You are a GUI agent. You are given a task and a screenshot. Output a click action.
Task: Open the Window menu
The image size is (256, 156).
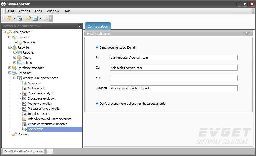pos(53,11)
